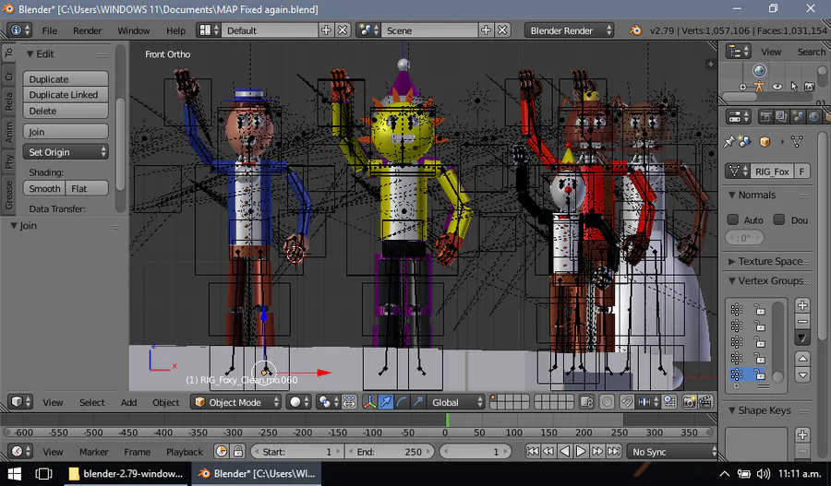Open the Set Origin dropdown
The width and height of the screenshot is (831, 486).
[x=66, y=152]
